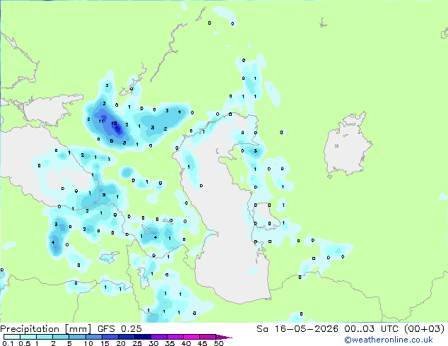Select the 0.5–1 mm legend color box
The image size is (448, 346).
(28, 337)
